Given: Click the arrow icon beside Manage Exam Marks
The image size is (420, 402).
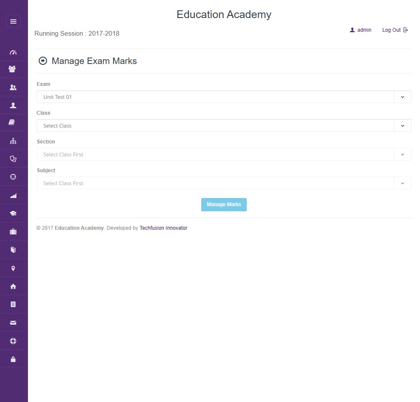Looking at the screenshot, I should pyautogui.click(x=43, y=61).
